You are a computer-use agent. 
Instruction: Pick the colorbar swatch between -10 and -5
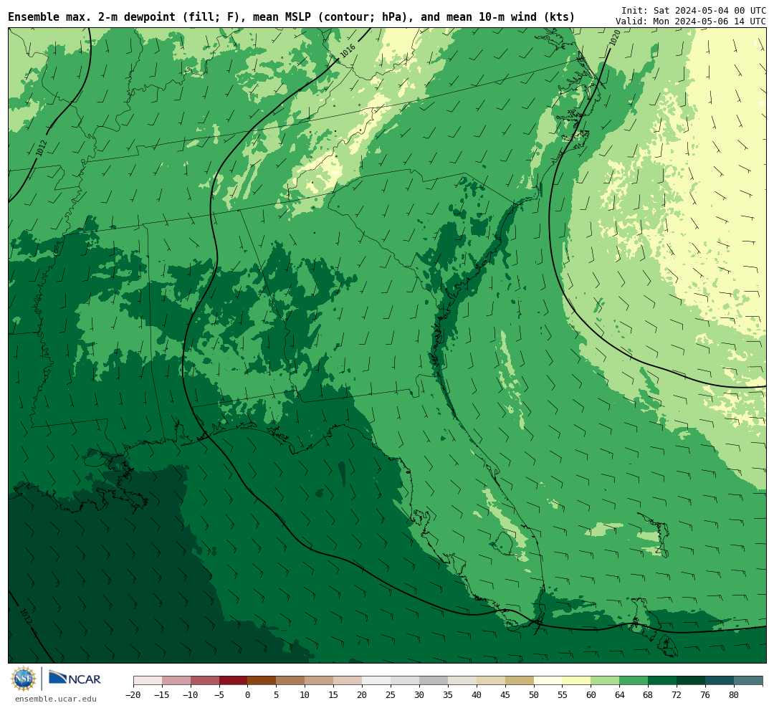[x=205, y=681]
